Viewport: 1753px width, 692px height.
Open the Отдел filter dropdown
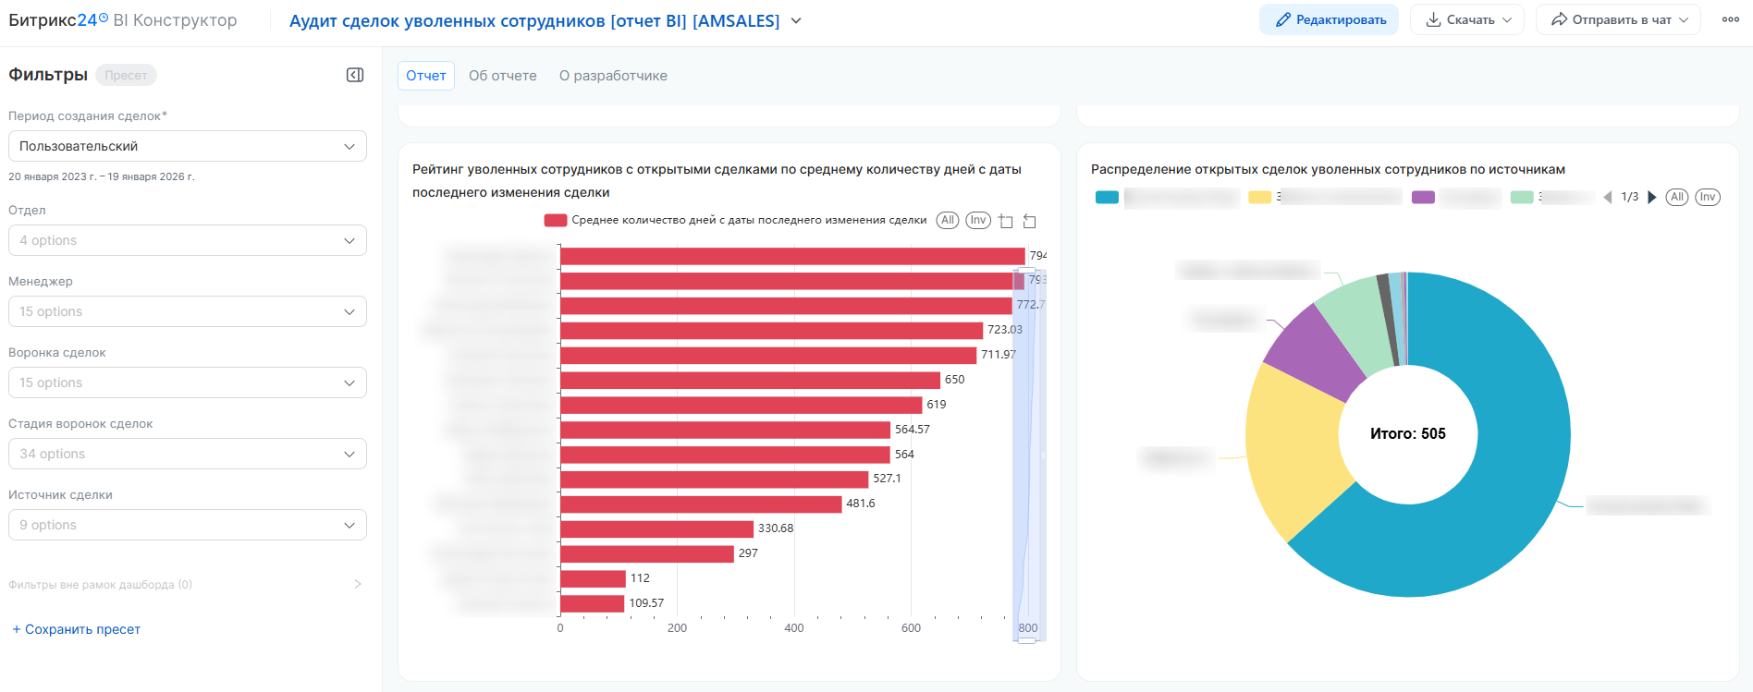pyautogui.click(x=188, y=240)
